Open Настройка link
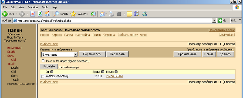Image resolution: width=243 pixels, height=98 pixels. 83,35
